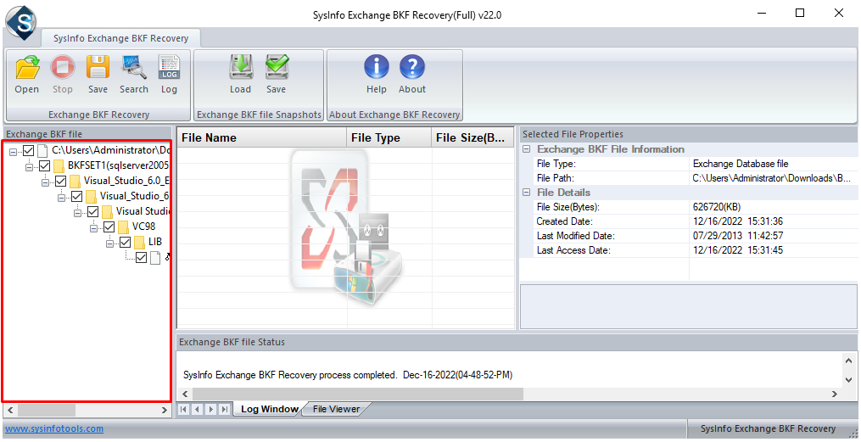Image resolution: width=861 pixels, height=442 pixels.
Task: Click tree panel scroll right arrow
Action: click(x=164, y=410)
